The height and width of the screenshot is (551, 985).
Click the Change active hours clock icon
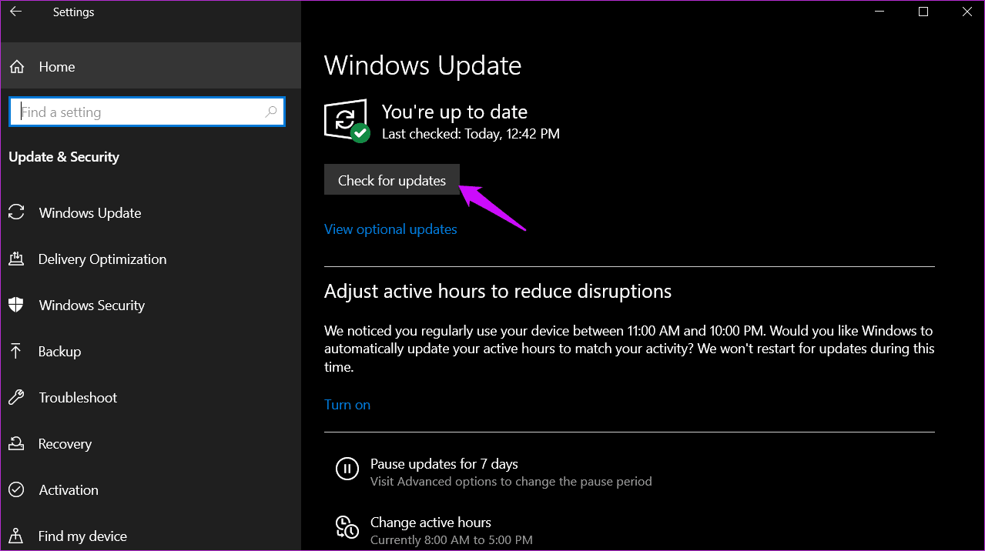[347, 527]
